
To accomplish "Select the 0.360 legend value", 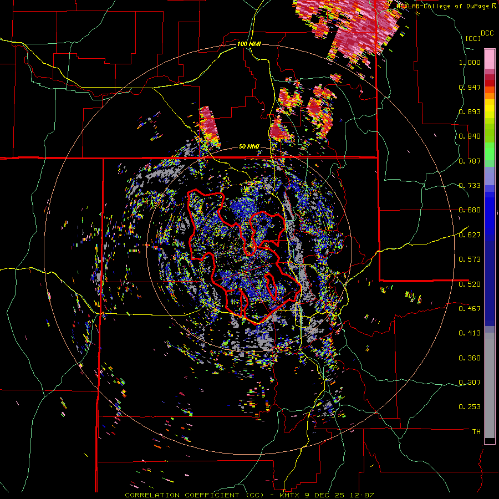I will pyautogui.click(x=470, y=358).
